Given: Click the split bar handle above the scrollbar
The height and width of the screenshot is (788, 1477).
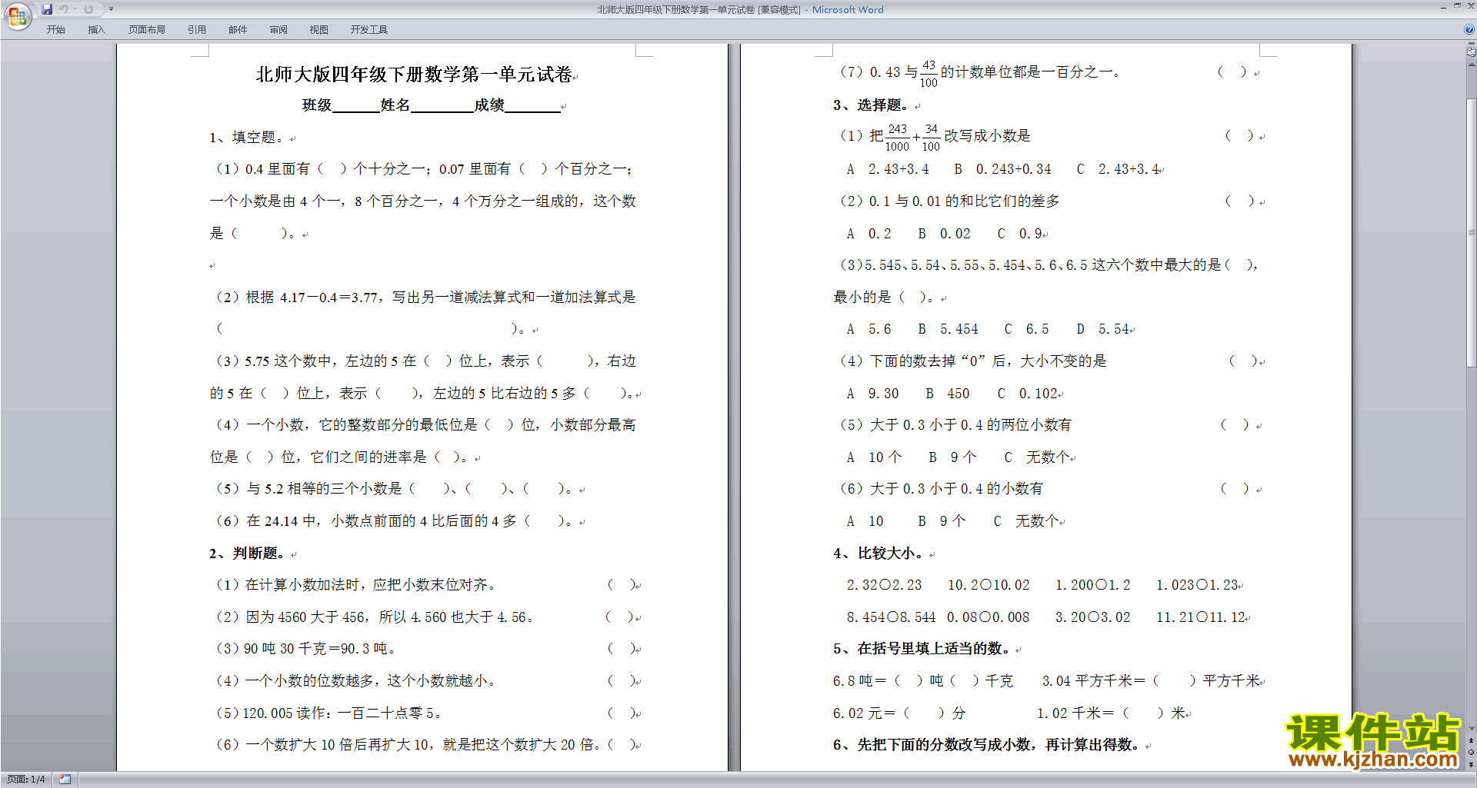Looking at the screenshot, I should (x=1472, y=45).
